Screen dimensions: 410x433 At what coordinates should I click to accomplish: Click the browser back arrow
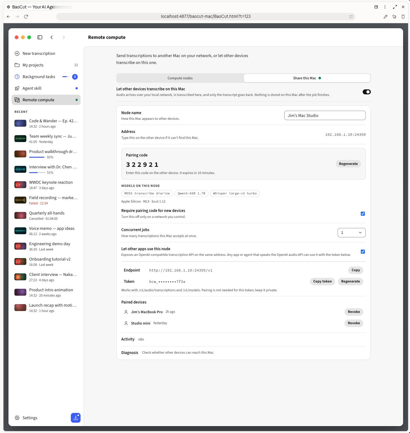coord(8,17)
